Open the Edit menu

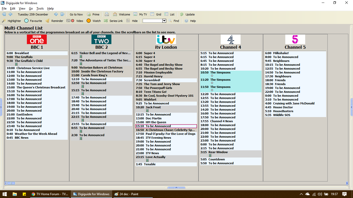13,9
